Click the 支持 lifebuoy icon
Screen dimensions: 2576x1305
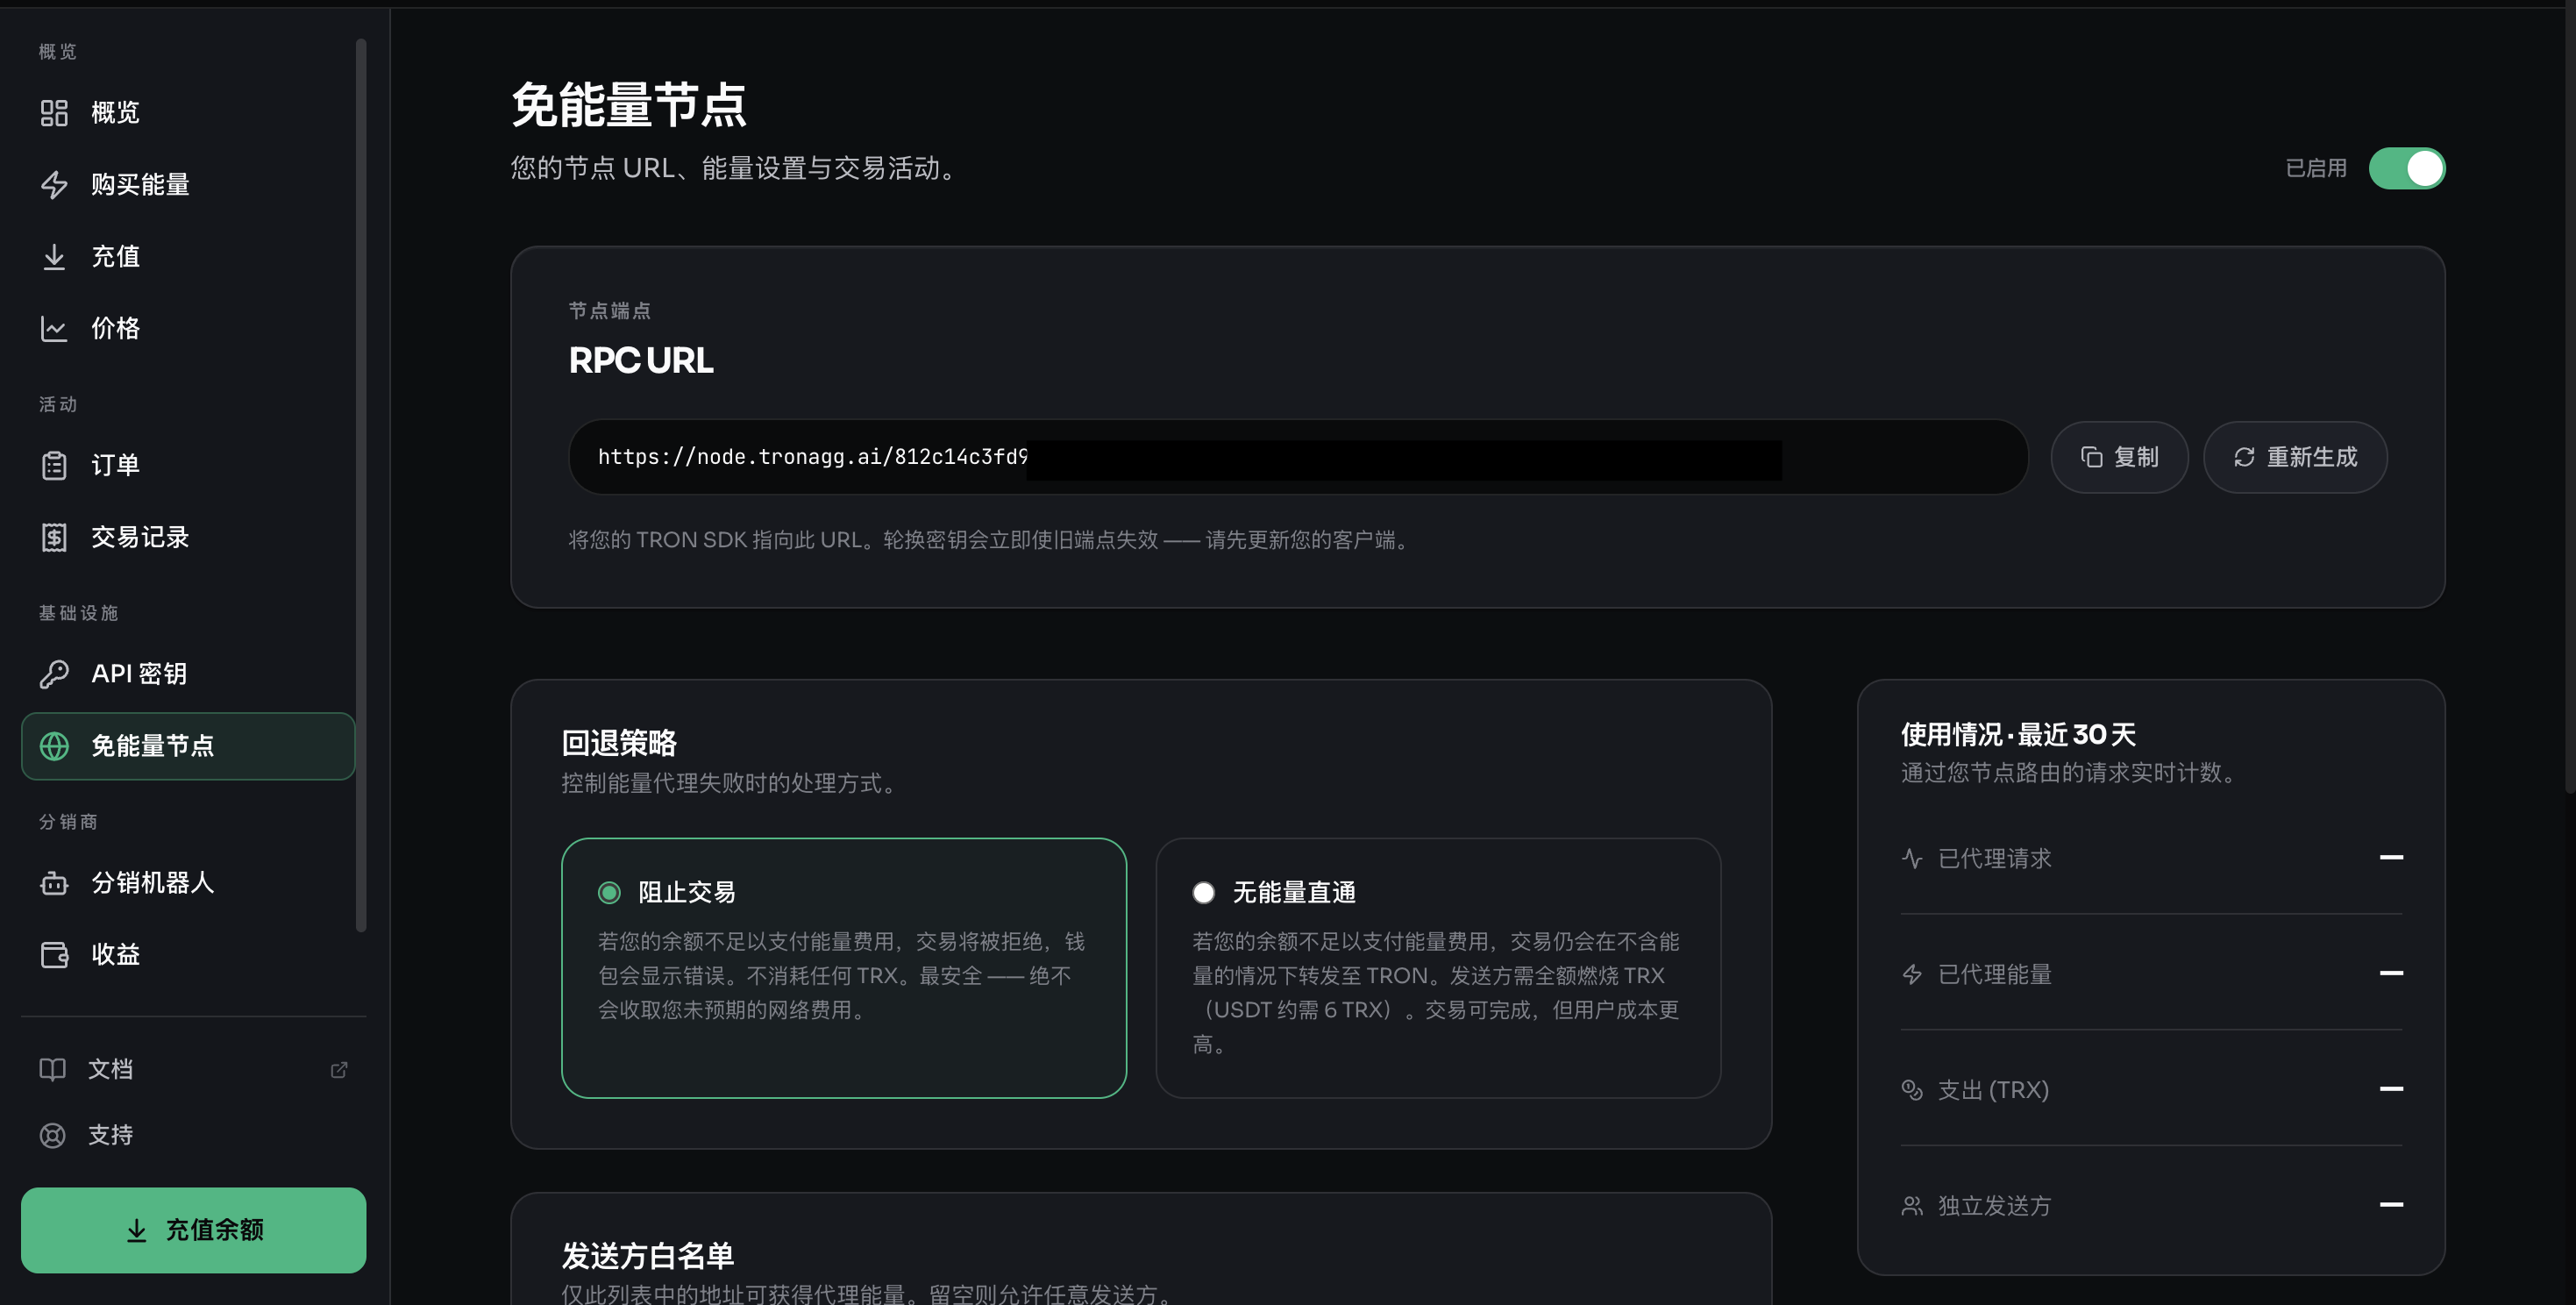click(x=52, y=1136)
